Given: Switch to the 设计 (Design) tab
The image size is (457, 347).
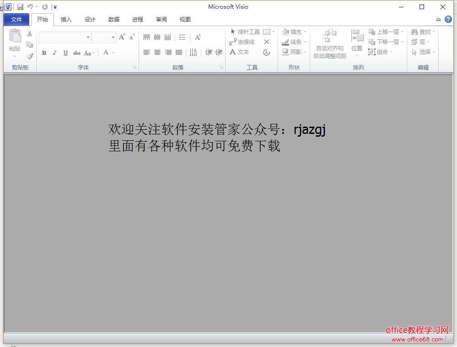Looking at the screenshot, I should 90,20.
